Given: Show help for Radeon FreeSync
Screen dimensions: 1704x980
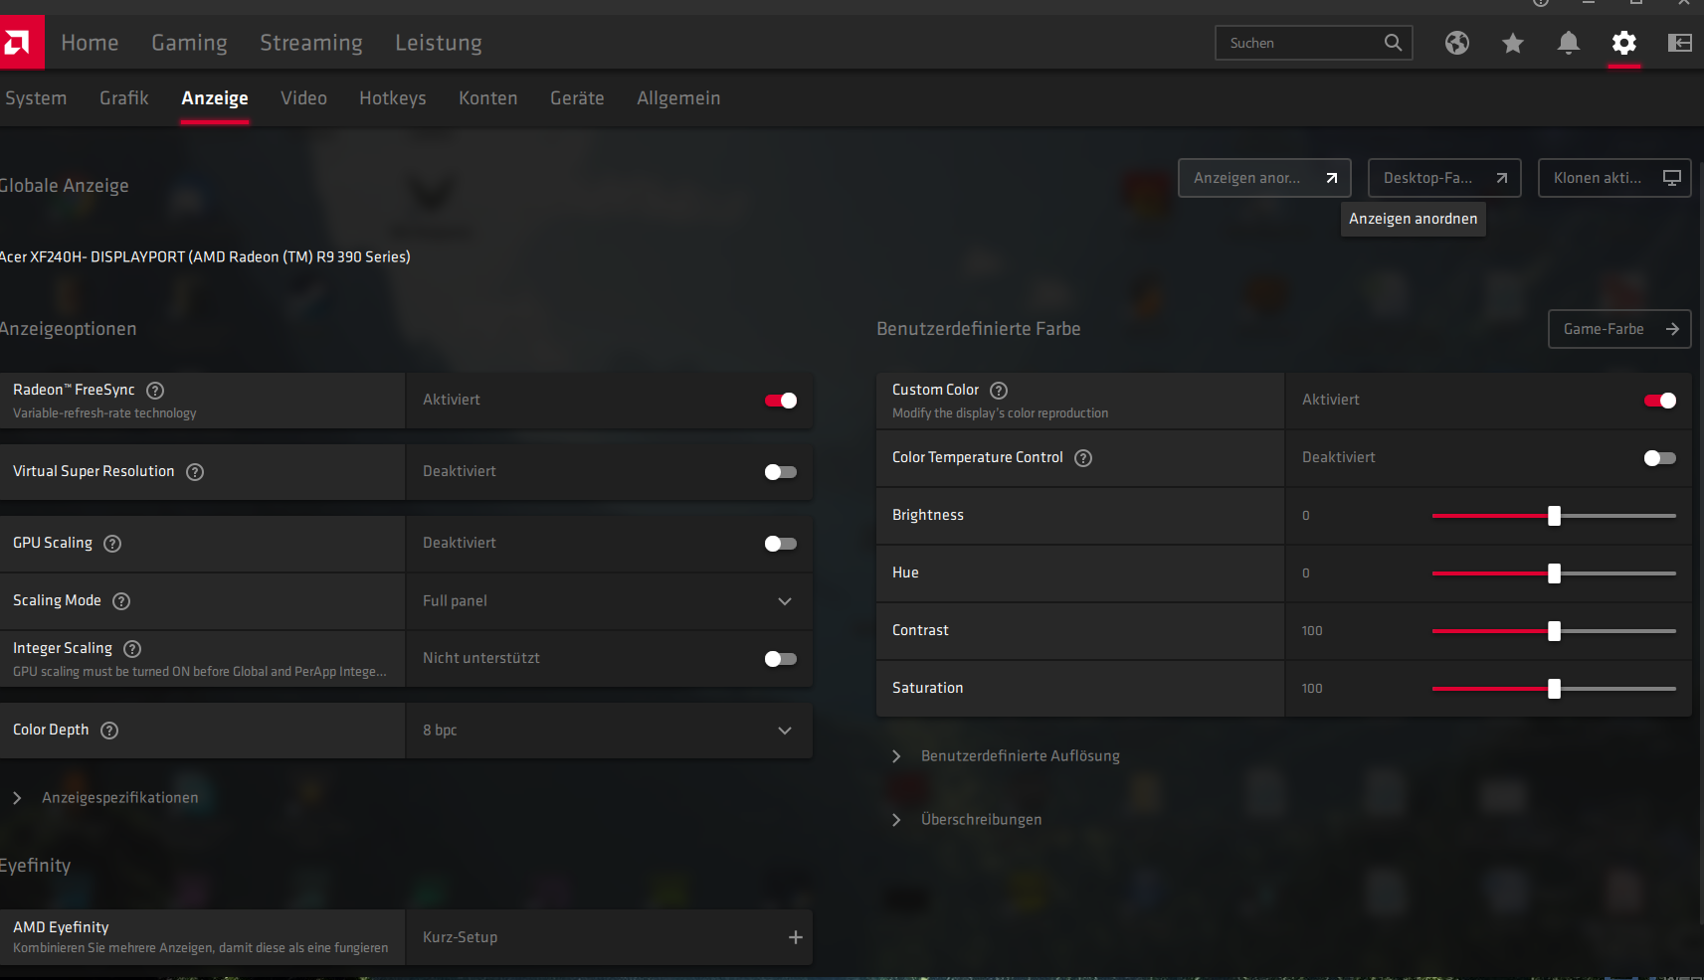Looking at the screenshot, I should tap(155, 391).
